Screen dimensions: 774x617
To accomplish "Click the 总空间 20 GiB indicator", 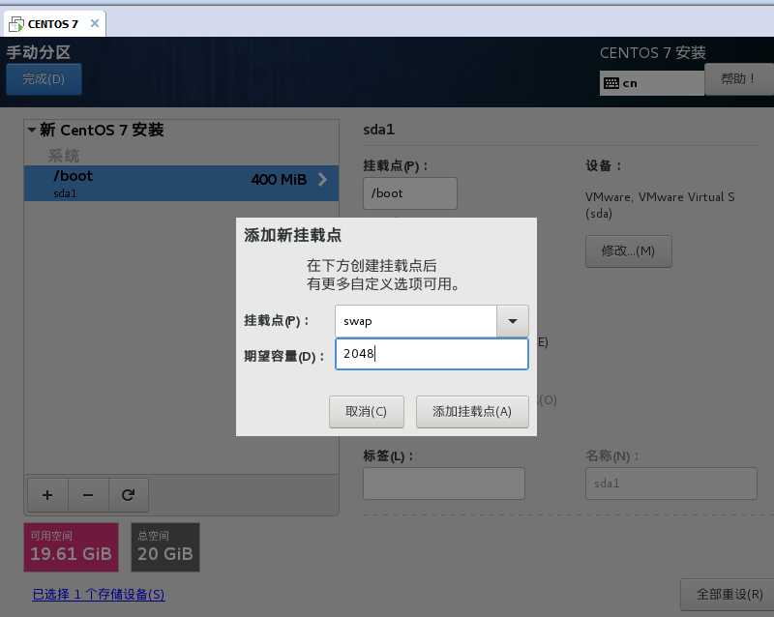I will (165, 547).
